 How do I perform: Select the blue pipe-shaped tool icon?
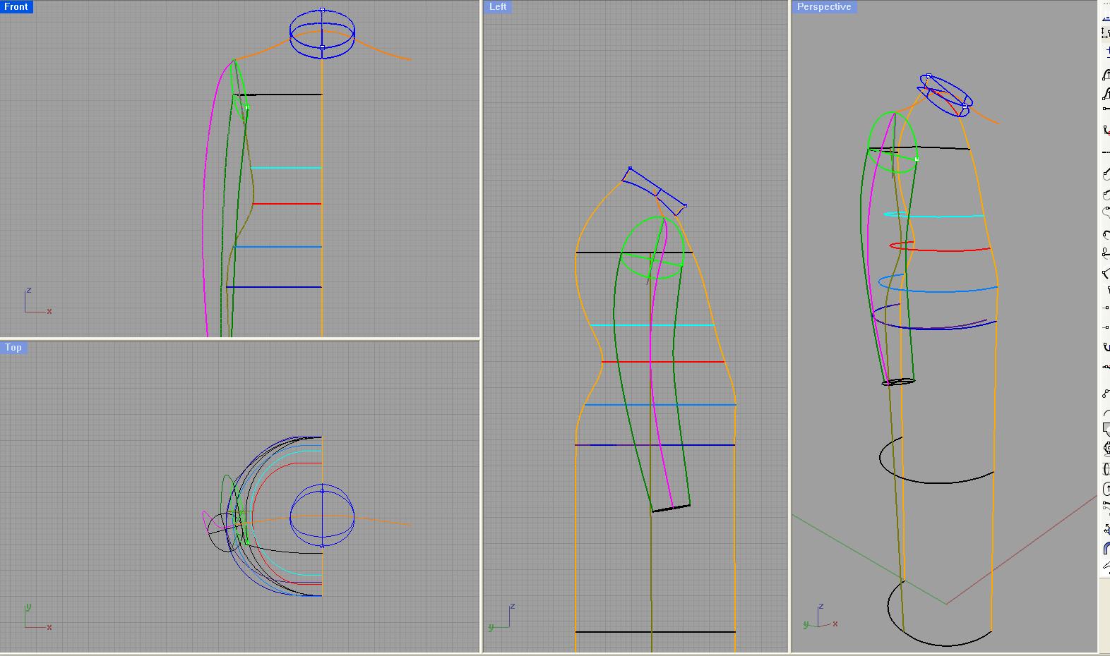[1106, 548]
